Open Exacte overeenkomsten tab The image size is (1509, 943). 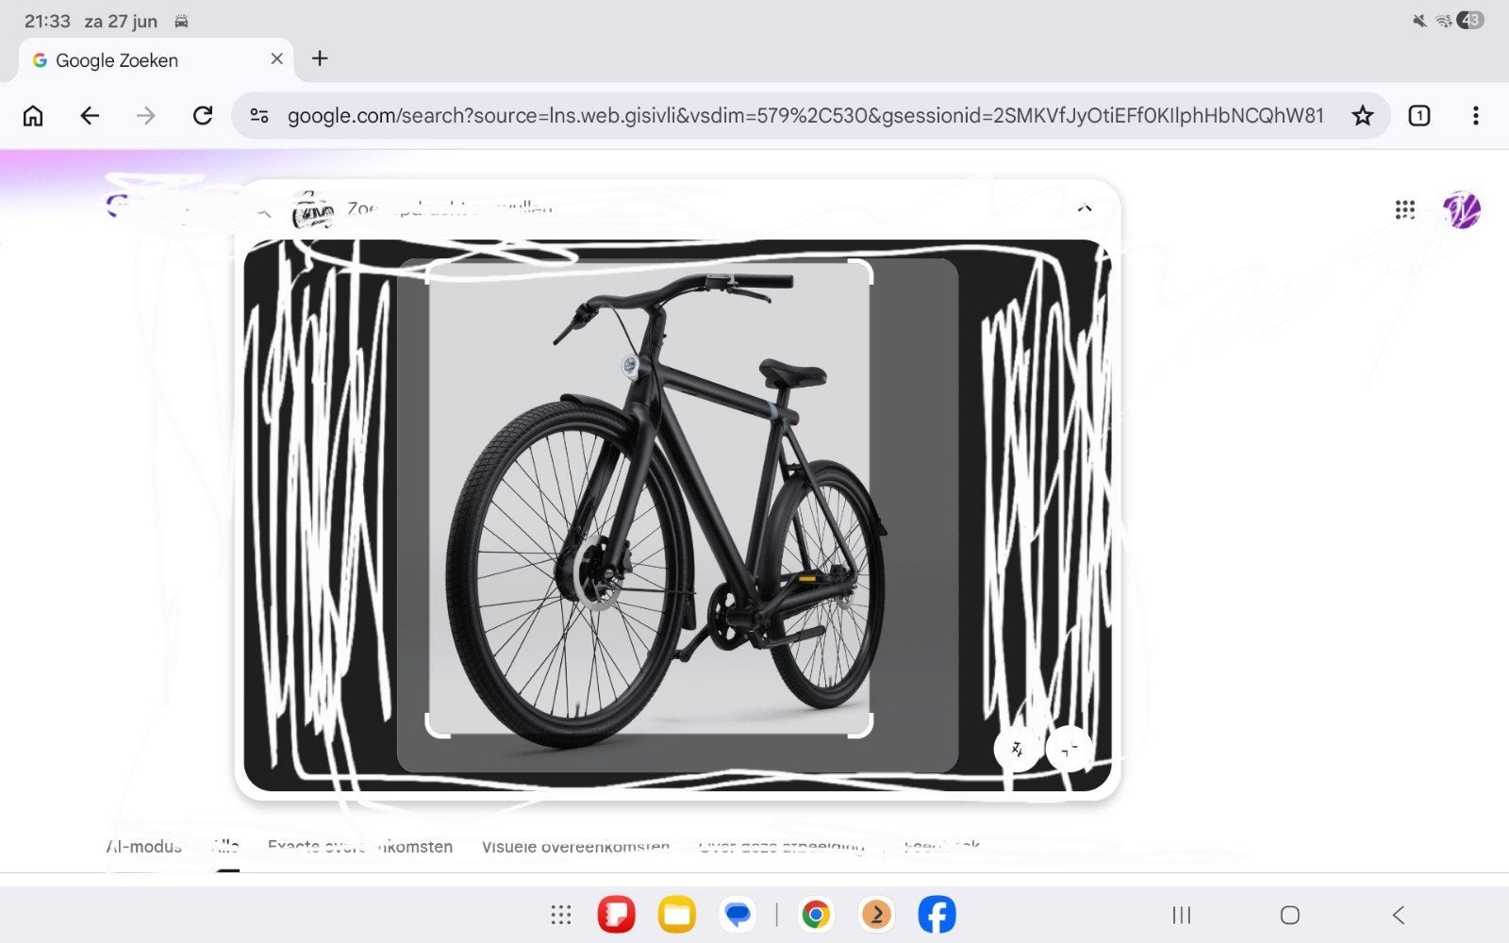point(360,846)
